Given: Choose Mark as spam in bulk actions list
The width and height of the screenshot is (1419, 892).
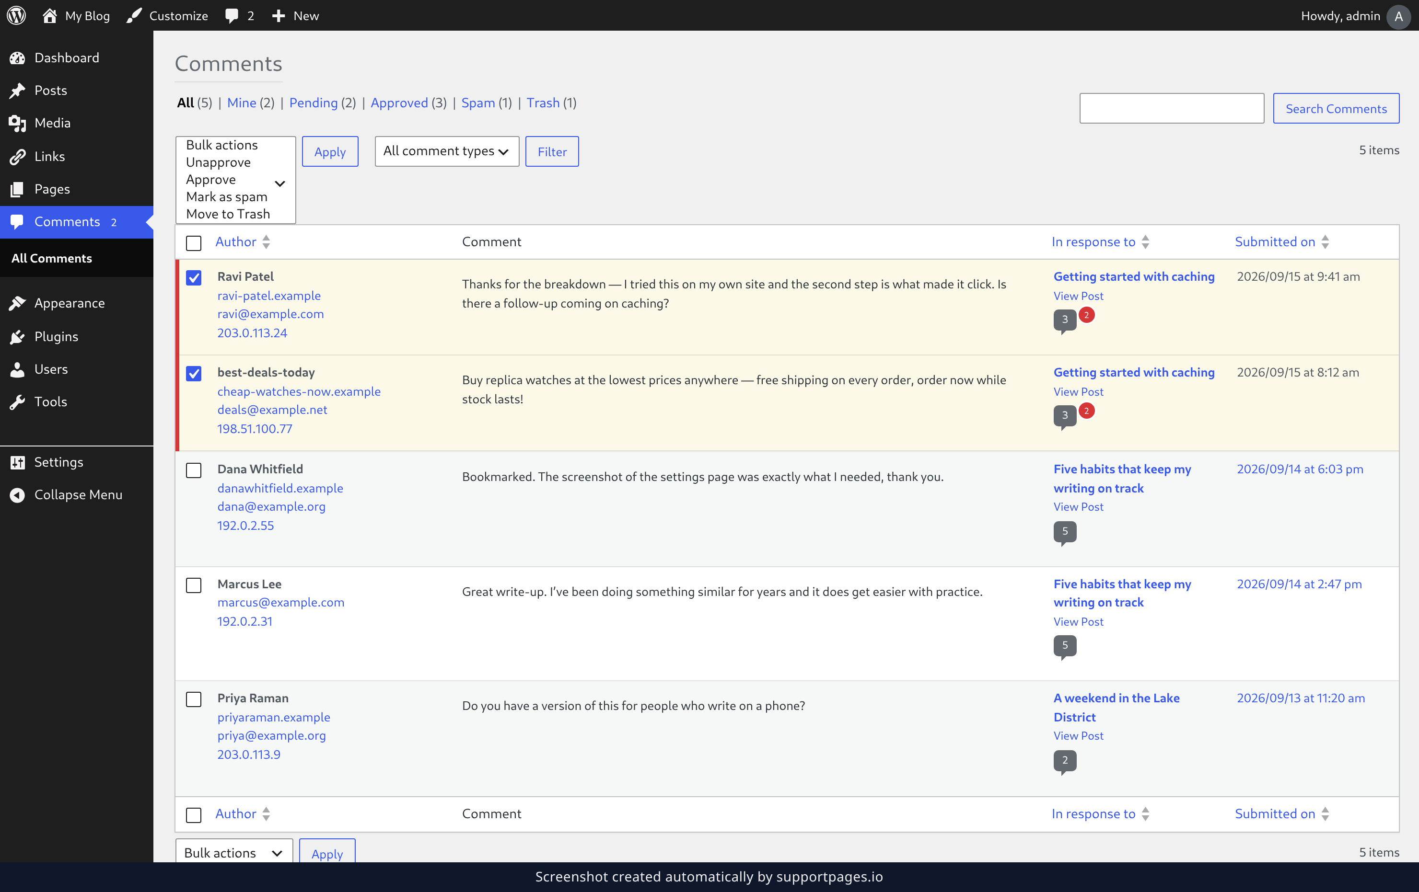Looking at the screenshot, I should tap(226, 197).
